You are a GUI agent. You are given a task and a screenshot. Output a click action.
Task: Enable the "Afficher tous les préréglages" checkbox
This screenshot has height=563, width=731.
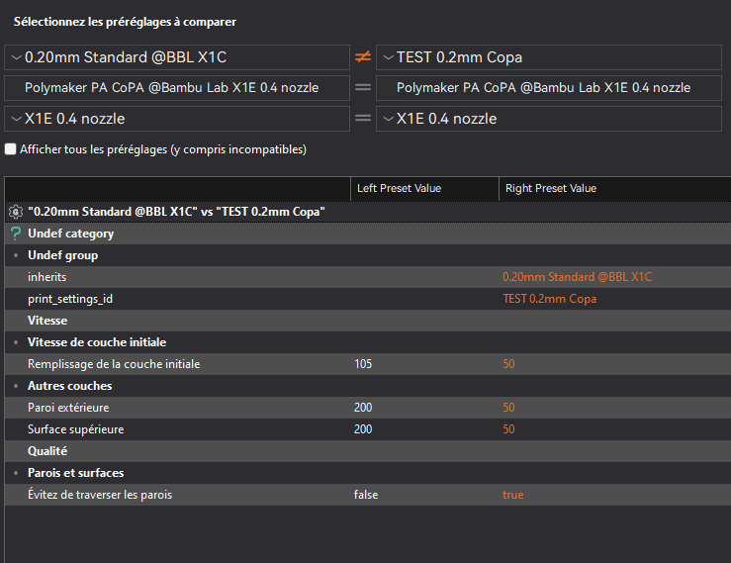click(x=11, y=149)
